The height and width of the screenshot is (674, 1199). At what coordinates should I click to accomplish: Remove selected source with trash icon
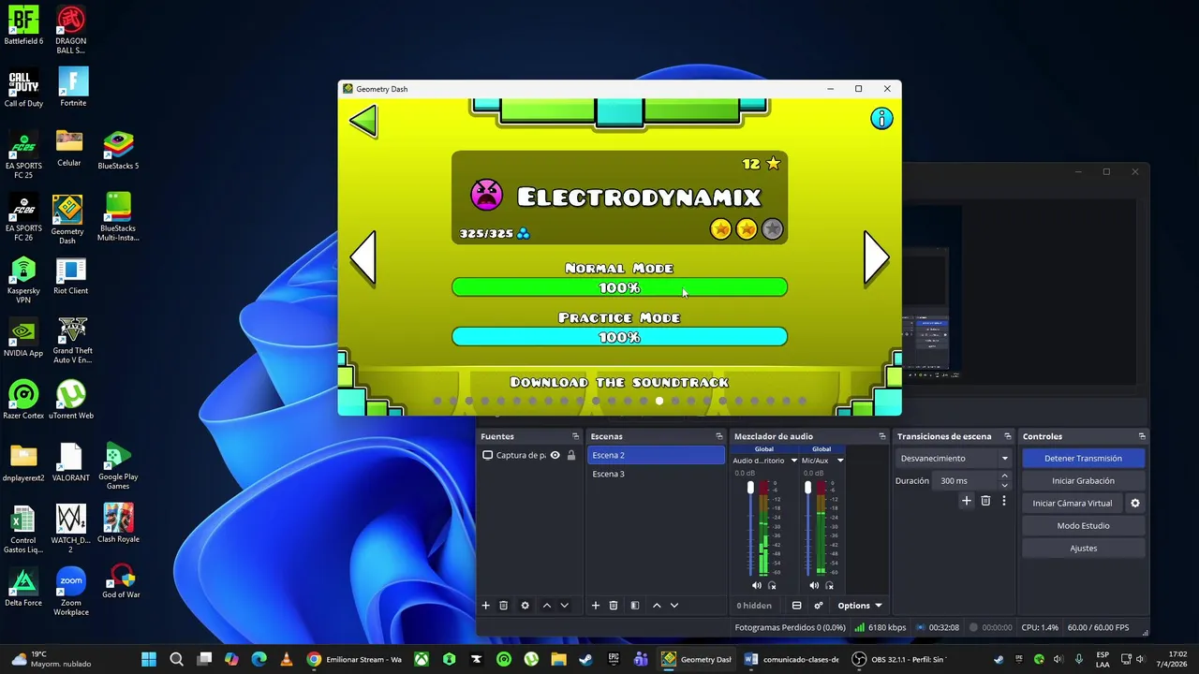503,606
